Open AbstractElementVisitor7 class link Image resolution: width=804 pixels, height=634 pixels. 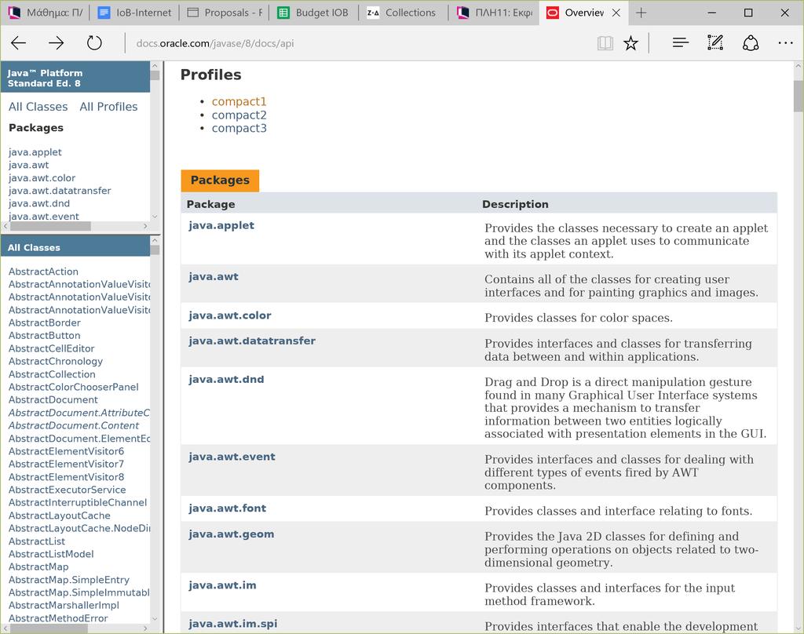(x=66, y=464)
